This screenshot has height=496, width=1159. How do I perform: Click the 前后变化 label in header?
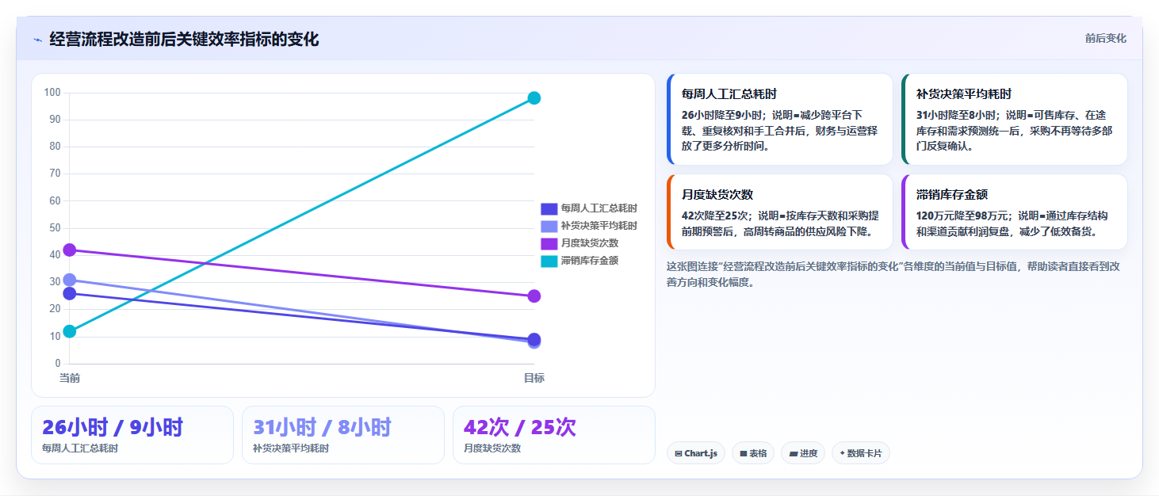pyautogui.click(x=1105, y=39)
